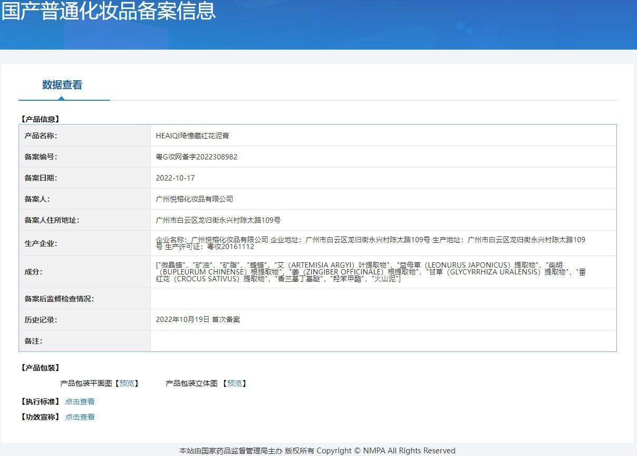Click the history record 2022年10月19日 首次备案
637x456 pixels.
[x=198, y=319]
